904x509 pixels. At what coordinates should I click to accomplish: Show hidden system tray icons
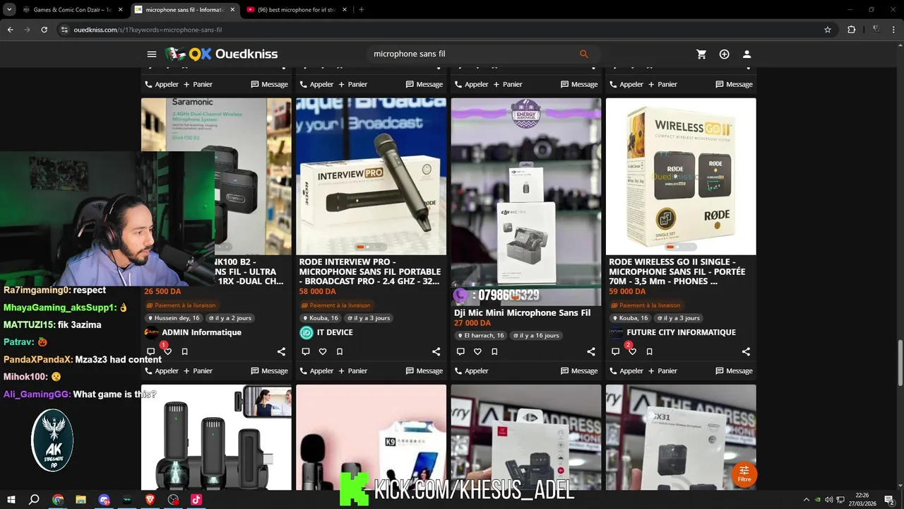click(x=806, y=500)
